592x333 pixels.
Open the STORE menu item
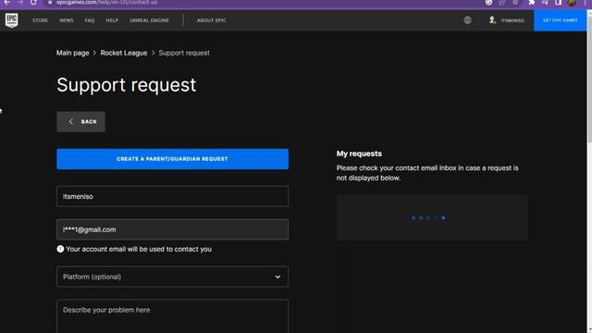[x=40, y=20]
